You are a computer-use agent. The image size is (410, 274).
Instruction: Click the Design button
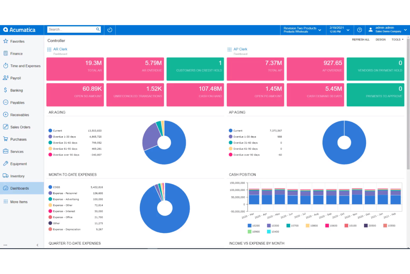(x=380, y=40)
